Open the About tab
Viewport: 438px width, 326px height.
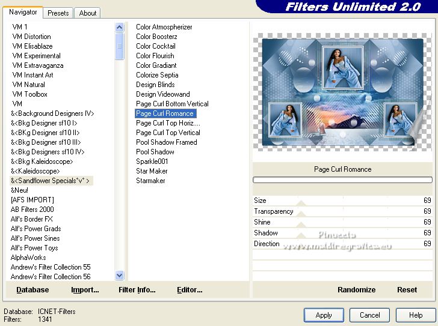pyautogui.click(x=88, y=13)
